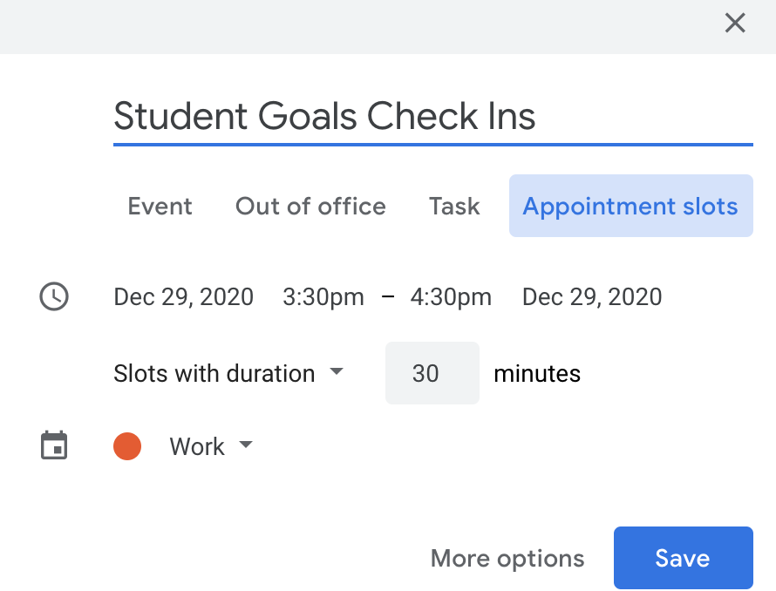
Task: Save the appointment slots
Action: [683, 558]
